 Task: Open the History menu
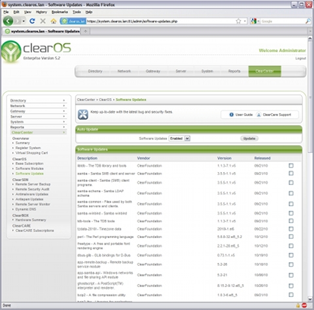point(41,12)
